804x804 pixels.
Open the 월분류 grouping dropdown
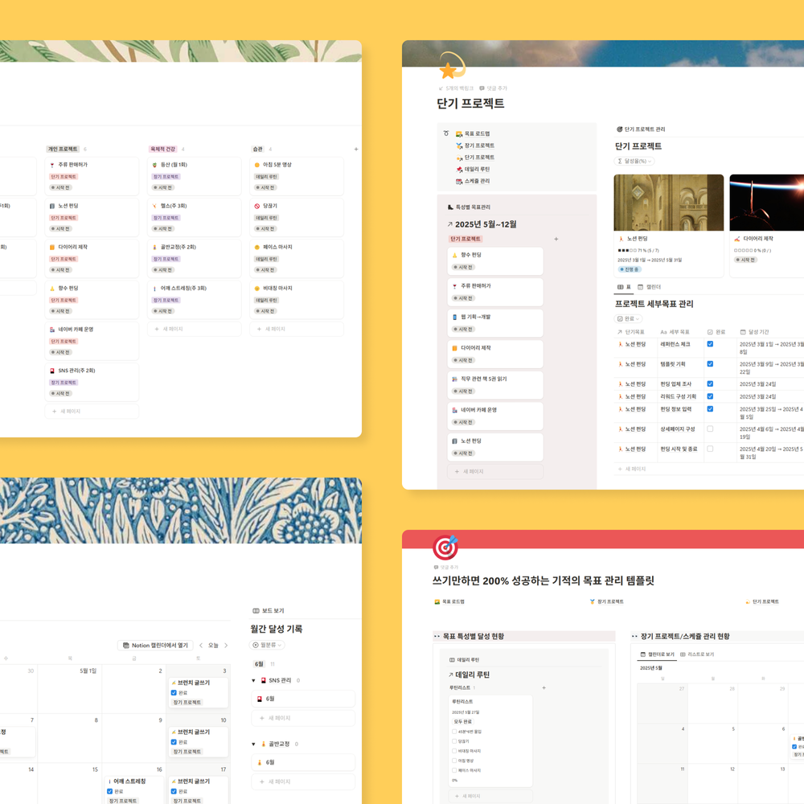pyautogui.click(x=268, y=645)
